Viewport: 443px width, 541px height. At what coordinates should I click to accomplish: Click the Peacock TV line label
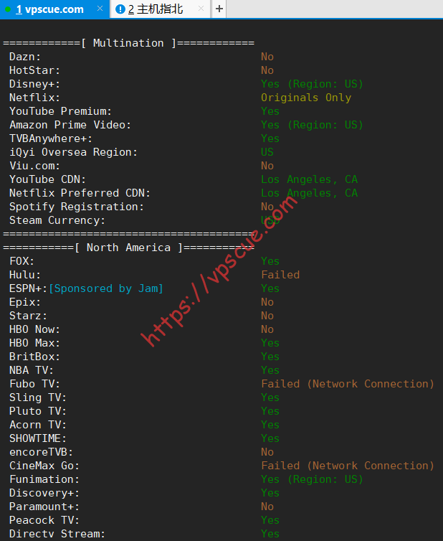[x=44, y=520]
